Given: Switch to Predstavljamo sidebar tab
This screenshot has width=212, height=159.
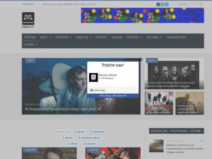Looking at the screenshot, I should (179, 131).
